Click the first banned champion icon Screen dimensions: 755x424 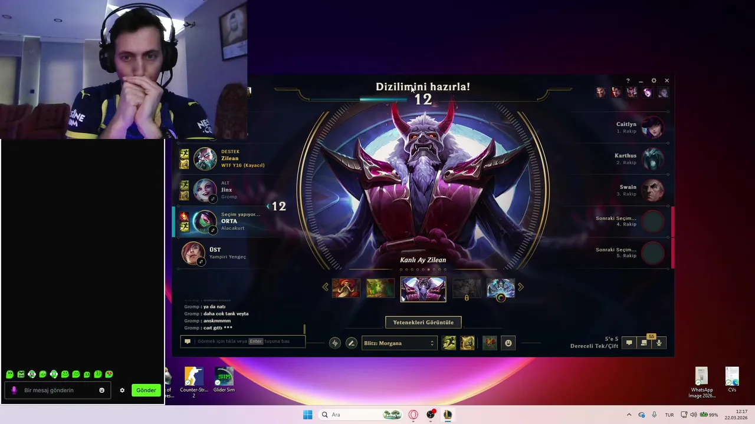(x=600, y=92)
